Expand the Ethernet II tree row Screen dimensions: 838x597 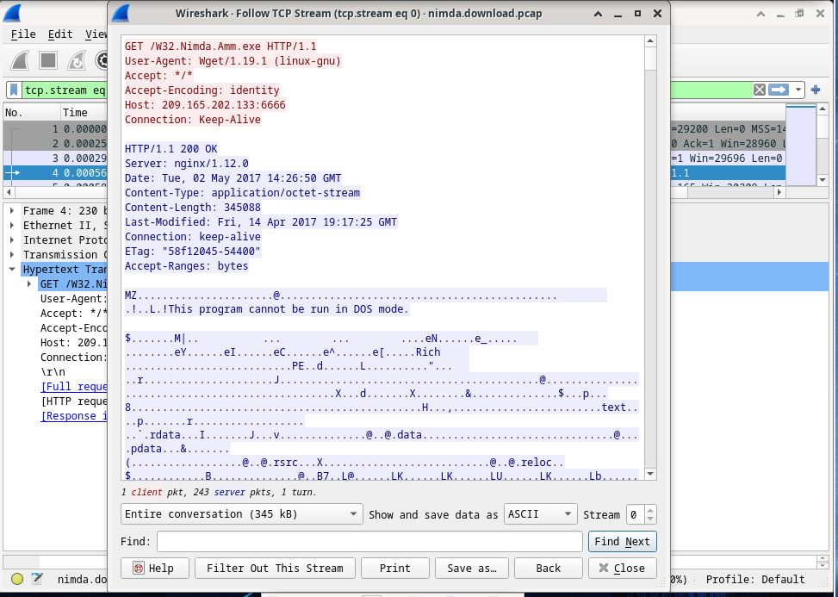12,226
